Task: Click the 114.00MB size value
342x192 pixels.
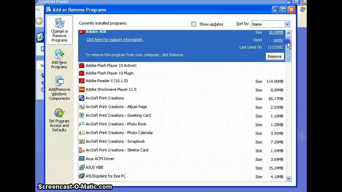Action: (x=275, y=81)
